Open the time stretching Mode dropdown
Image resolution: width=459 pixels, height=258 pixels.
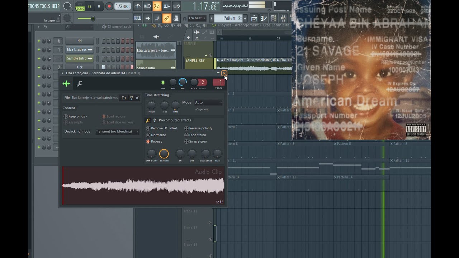point(208,102)
